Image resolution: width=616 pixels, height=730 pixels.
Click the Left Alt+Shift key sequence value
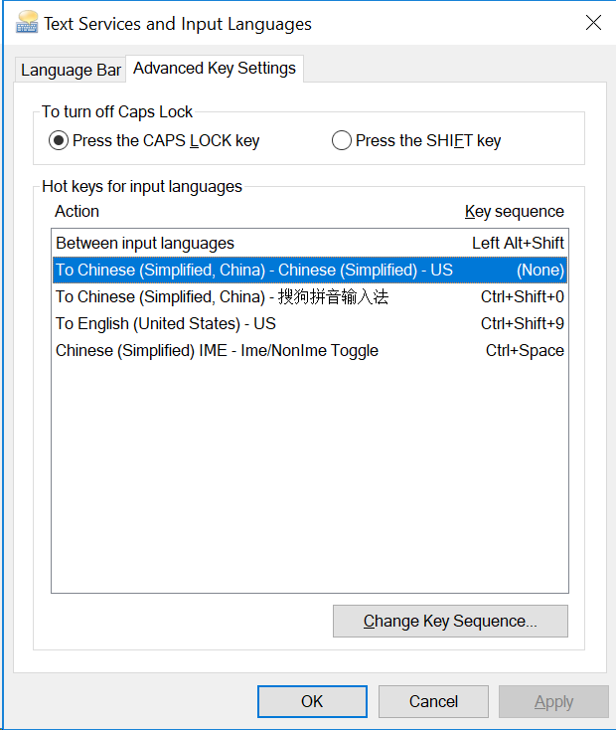518,243
